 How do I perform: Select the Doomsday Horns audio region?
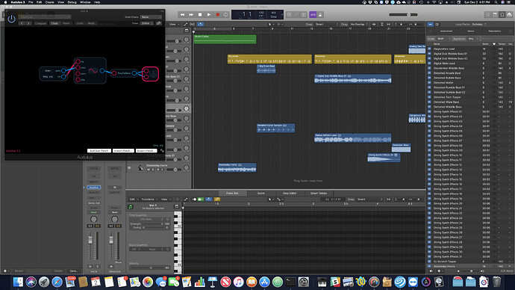point(237,167)
